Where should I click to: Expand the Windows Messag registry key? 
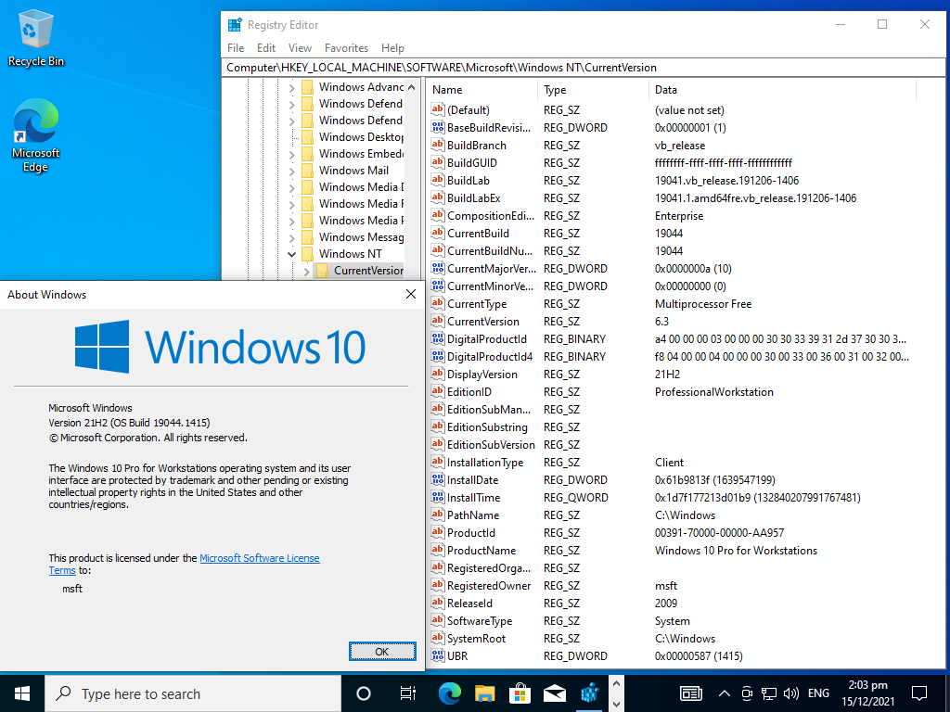click(291, 237)
